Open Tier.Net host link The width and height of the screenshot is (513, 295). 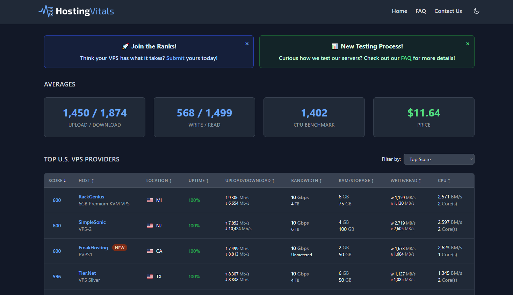pyautogui.click(x=87, y=273)
